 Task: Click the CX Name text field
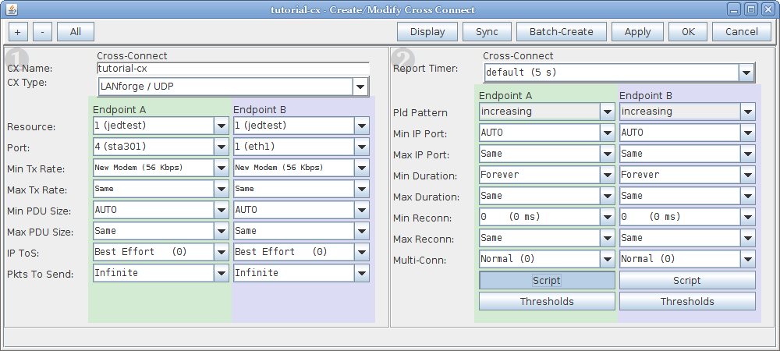click(233, 69)
